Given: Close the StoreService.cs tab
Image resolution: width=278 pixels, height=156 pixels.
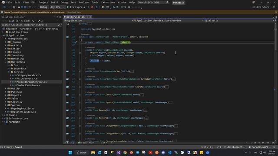Looking at the screenshot, I should coord(90,17).
